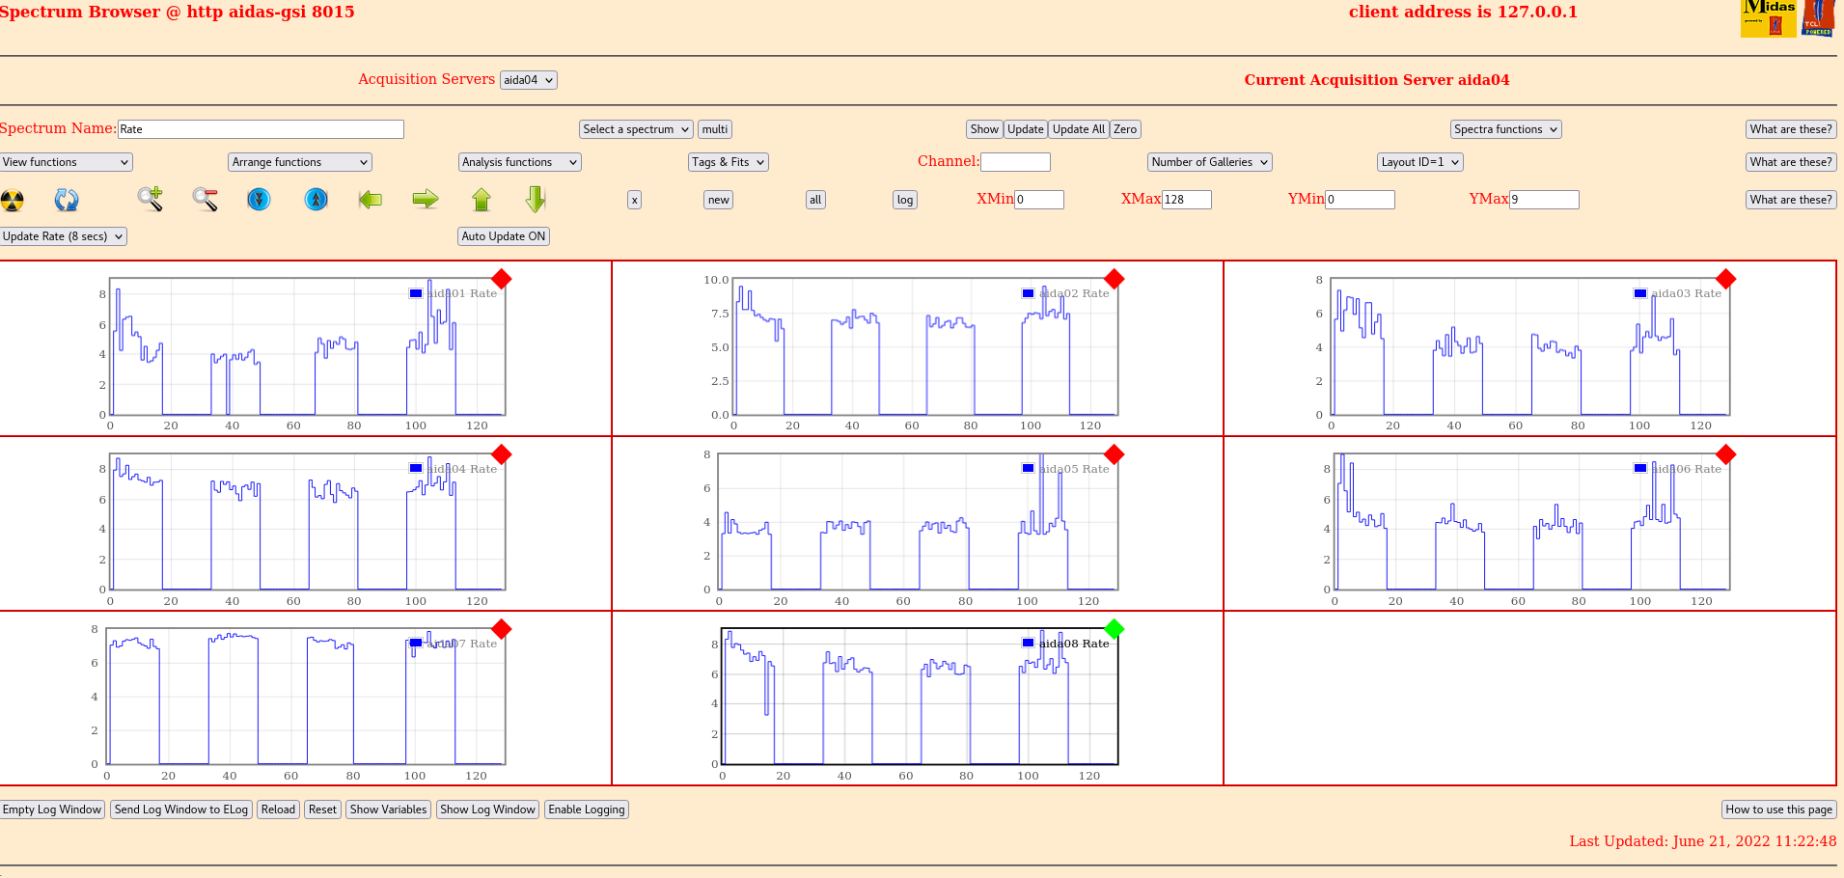This screenshot has height=878, width=1844.
Task: Click the XMax input field
Action: [x=1187, y=200]
